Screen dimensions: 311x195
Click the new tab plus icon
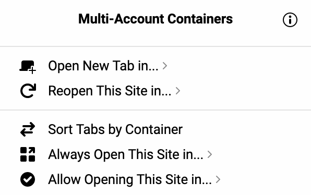point(28,67)
